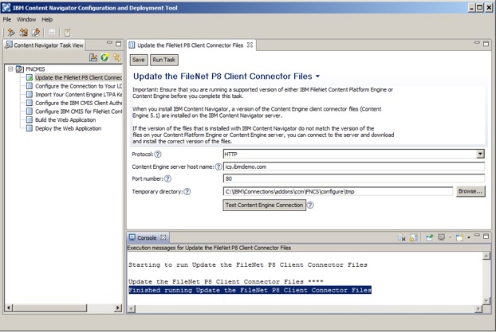The width and height of the screenshot is (496, 333).
Task: Select Configure the IBM CMIS Client Authentication task
Action: 78,103
